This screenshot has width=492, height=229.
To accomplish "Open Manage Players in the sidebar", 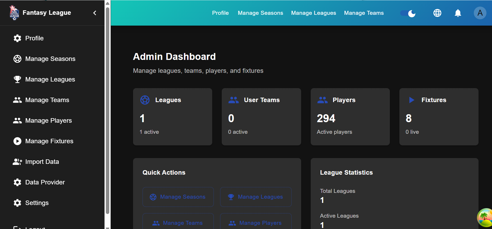I will coord(52,121).
